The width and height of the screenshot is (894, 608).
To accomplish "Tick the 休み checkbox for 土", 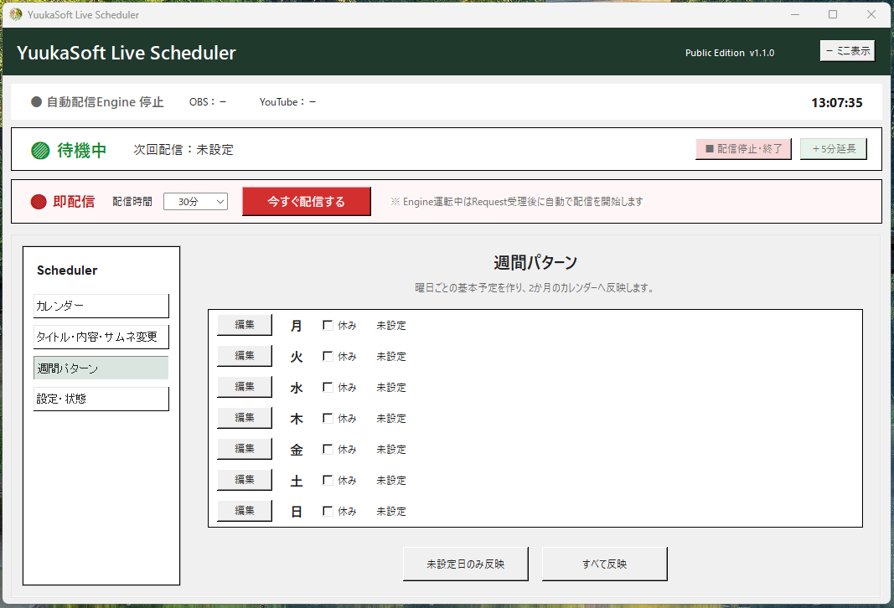I will (x=328, y=481).
